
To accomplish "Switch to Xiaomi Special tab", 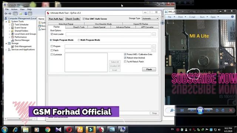I will point(99,27).
